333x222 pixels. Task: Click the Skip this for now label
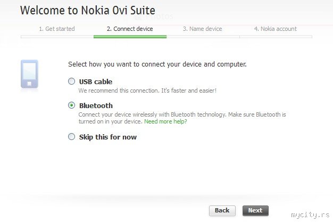pyautogui.click(x=108, y=137)
